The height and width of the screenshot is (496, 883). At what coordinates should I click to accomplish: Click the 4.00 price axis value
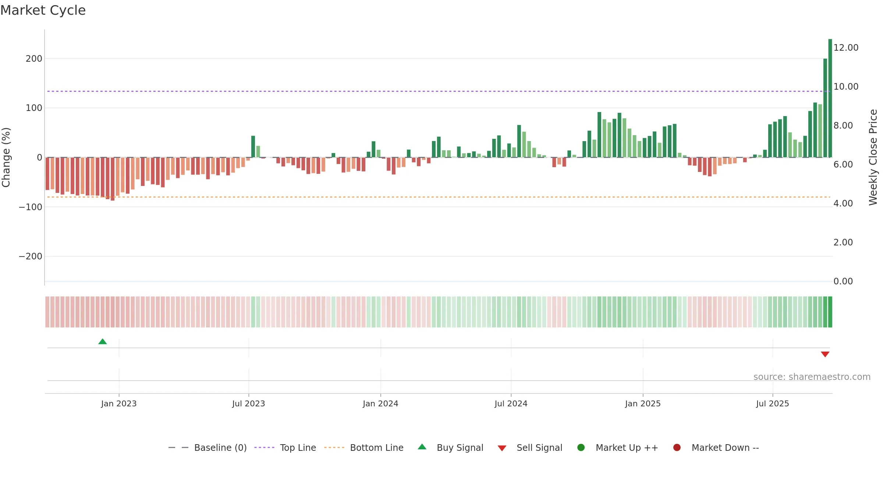click(843, 204)
